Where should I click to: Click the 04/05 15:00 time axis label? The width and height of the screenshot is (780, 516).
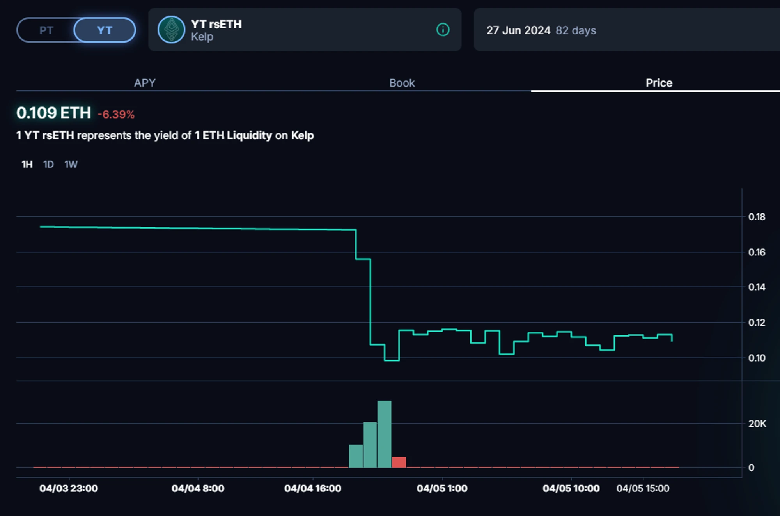pyautogui.click(x=643, y=488)
